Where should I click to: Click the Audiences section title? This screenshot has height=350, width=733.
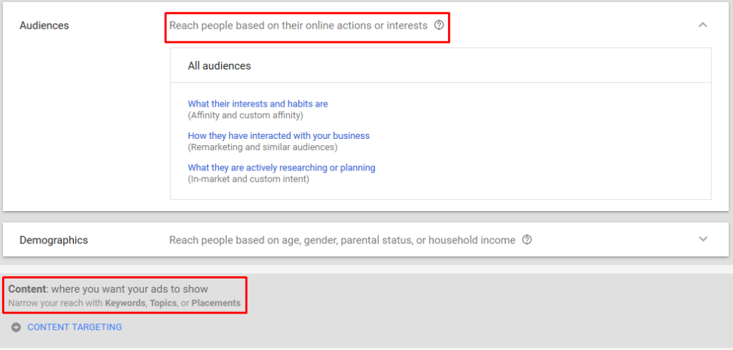pyautogui.click(x=44, y=26)
